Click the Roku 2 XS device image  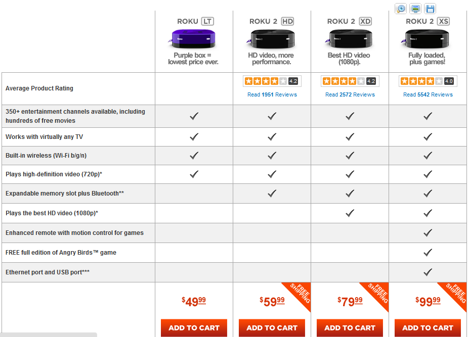426,39
